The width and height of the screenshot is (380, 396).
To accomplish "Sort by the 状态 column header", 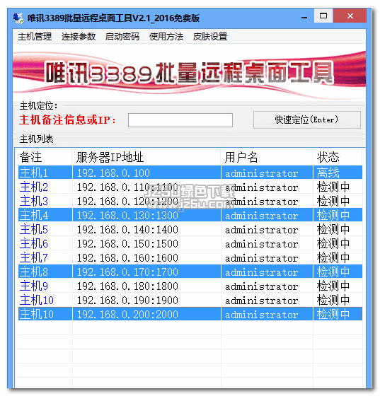I will 338,157.
